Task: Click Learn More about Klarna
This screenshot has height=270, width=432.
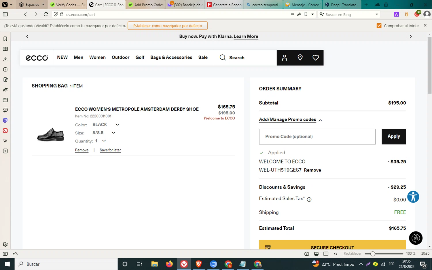Action: click(246, 36)
